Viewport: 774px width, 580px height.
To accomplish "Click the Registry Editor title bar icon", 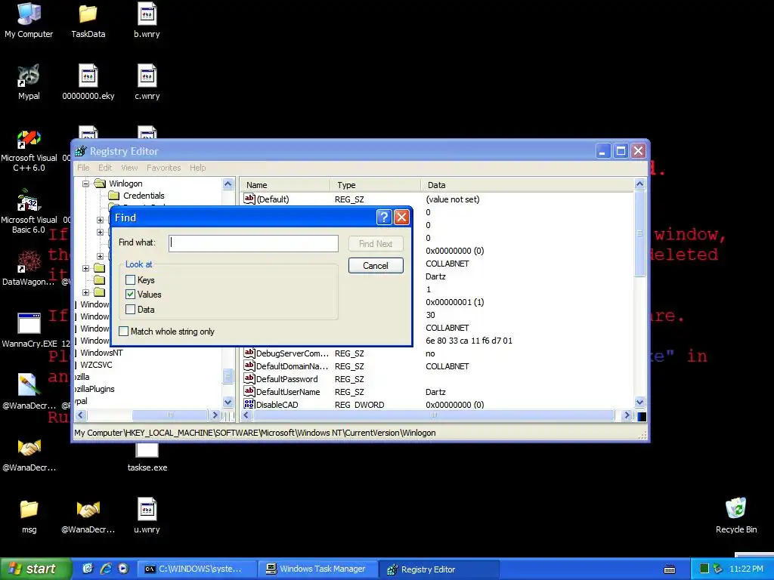I will [80, 151].
